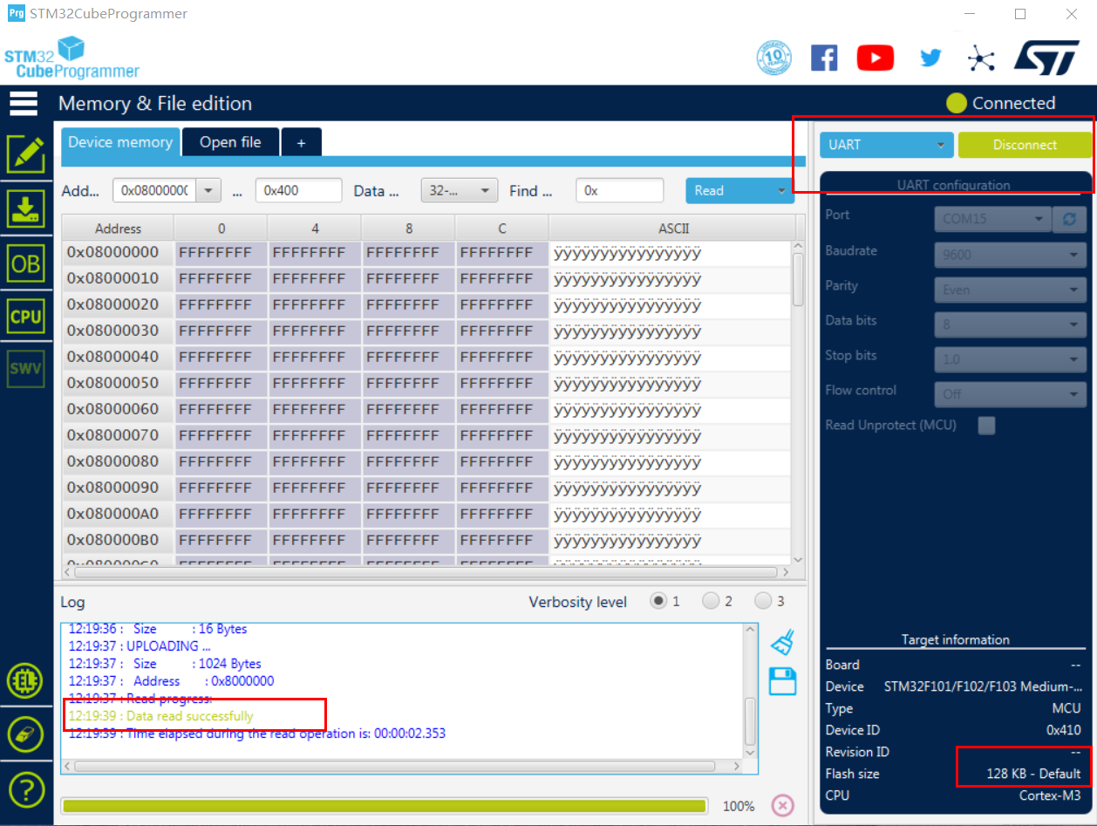This screenshot has width=1097, height=826.
Task: Expand the UART connection type dropdown
Action: coord(887,145)
